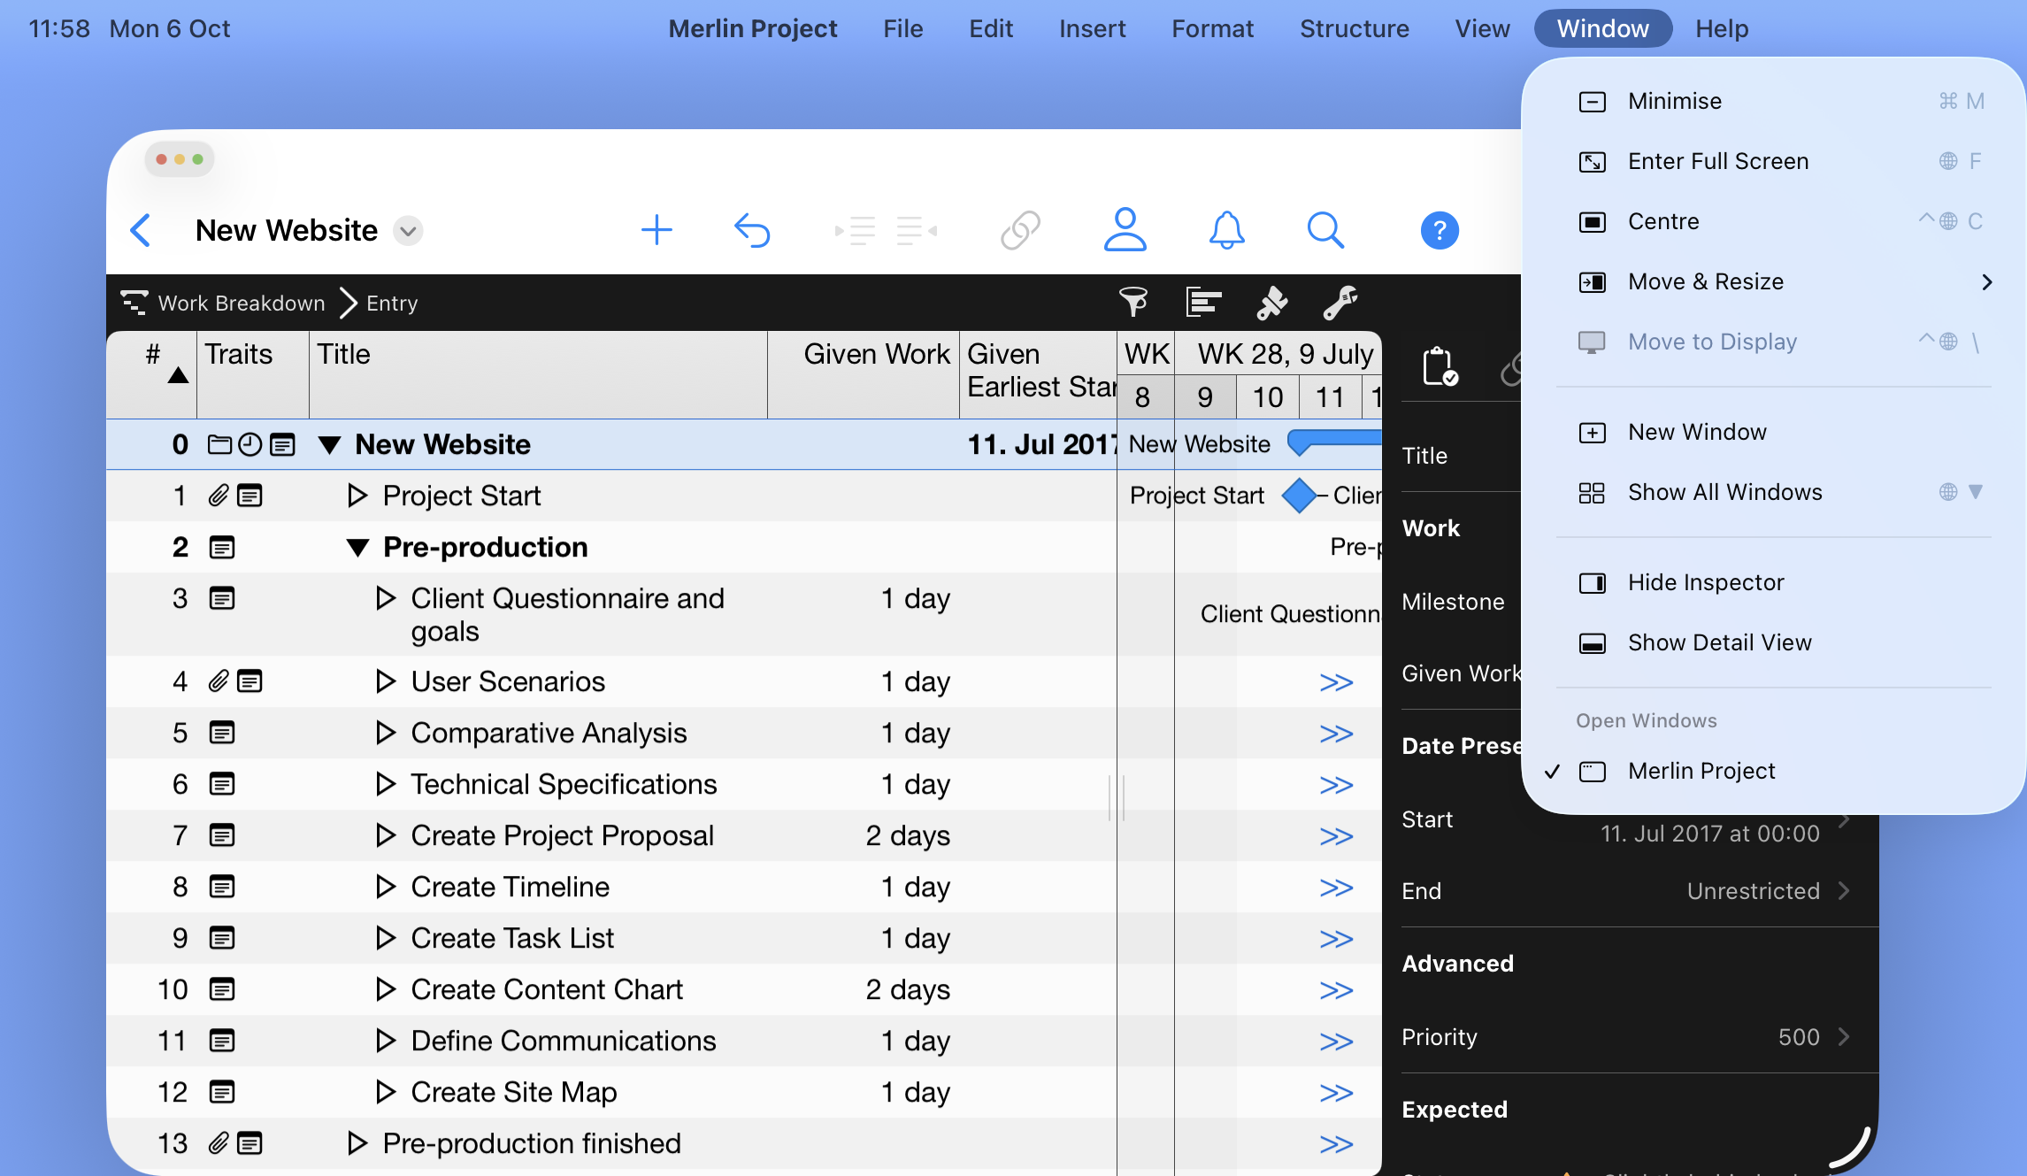This screenshot has width=2027, height=1176.
Task: Expand the Project Start row triangle
Action: point(357,496)
